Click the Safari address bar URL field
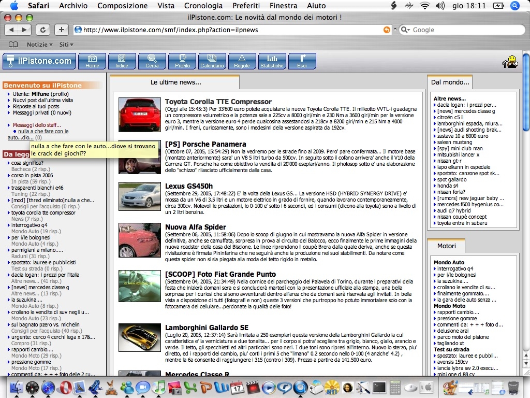Image resolution: width=530 pixels, height=398 pixels. coord(232,30)
